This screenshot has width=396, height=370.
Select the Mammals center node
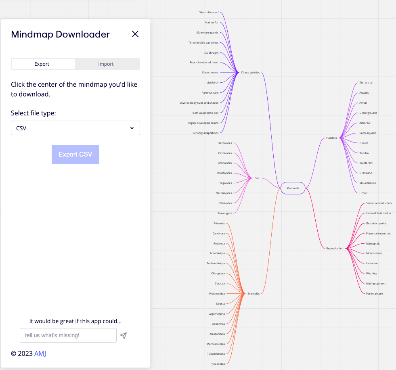pos(293,188)
